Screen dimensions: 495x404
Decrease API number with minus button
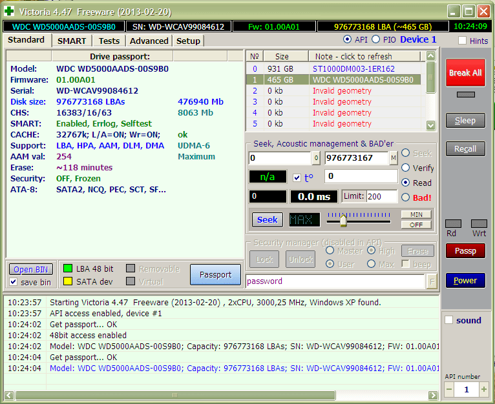(449, 389)
